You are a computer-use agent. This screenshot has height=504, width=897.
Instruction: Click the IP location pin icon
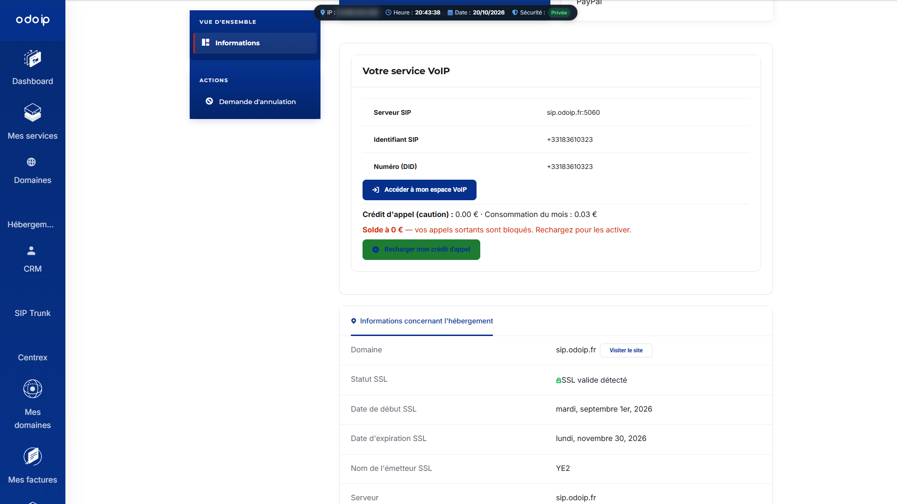(322, 13)
